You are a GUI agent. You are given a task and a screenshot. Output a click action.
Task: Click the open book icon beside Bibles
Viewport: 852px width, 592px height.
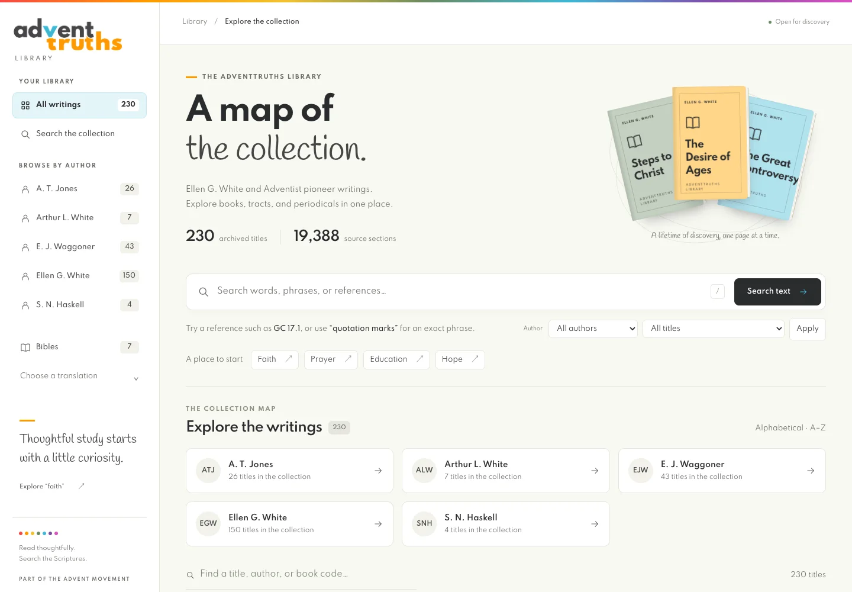(x=25, y=348)
